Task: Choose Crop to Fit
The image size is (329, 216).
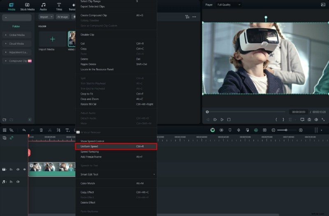Action: click(116, 94)
